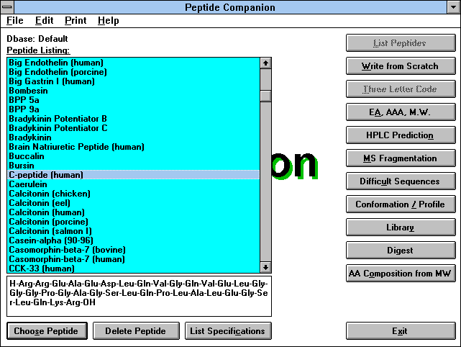This screenshot has width=461, height=347.
Task: Select CCK-33 (human) entry
Action: (134, 269)
